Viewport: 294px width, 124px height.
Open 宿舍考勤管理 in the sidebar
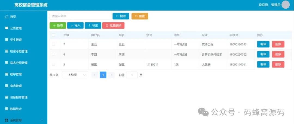pos(24,51)
